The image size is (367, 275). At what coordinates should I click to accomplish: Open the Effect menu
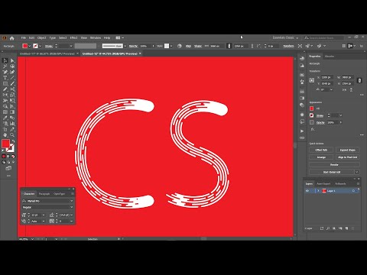(73, 37)
